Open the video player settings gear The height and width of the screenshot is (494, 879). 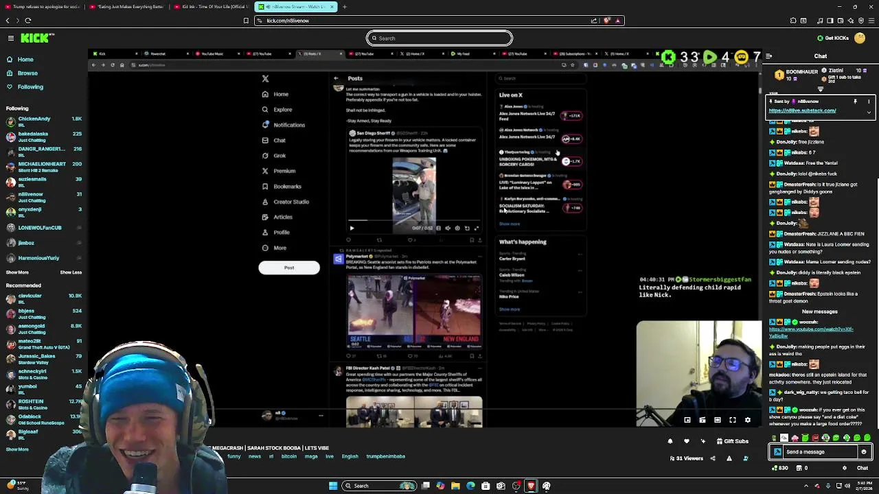pyautogui.click(x=747, y=420)
